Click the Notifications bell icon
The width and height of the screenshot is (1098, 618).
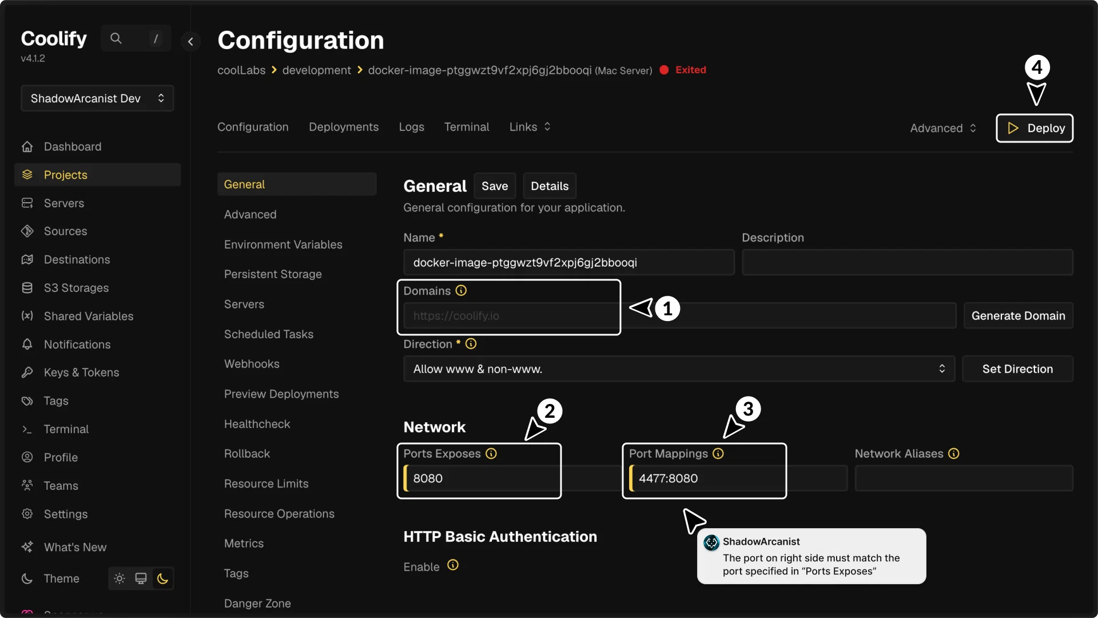tap(27, 344)
